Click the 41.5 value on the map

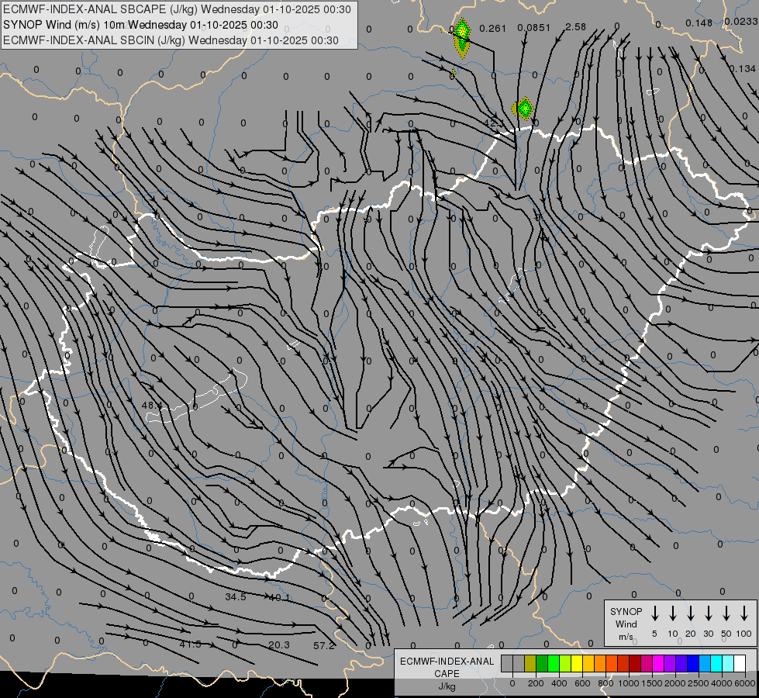(x=190, y=644)
